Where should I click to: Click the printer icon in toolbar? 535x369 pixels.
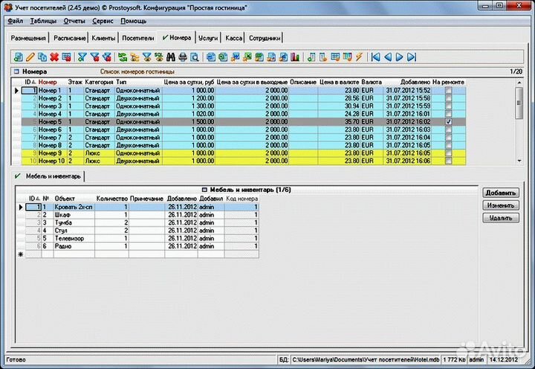(184, 57)
